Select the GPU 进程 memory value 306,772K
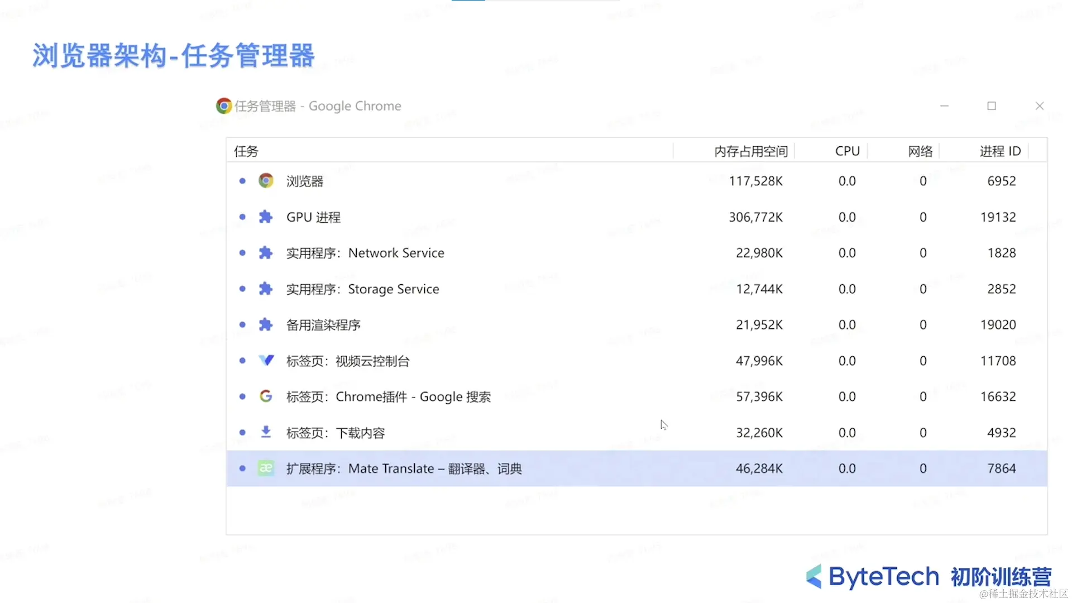1072x603 pixels. [x=755, y=217]
